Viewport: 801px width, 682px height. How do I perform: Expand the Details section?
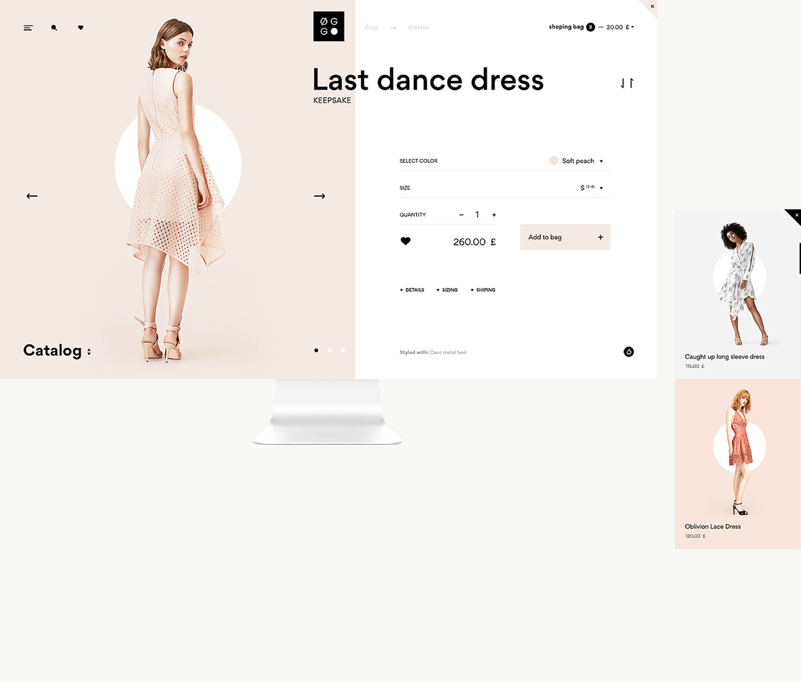click(412, 290)
